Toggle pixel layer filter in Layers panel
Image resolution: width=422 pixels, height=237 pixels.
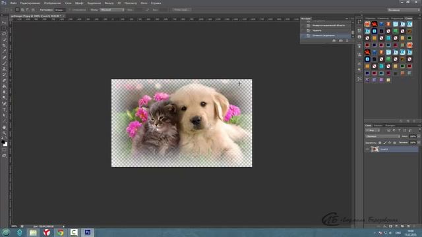[x=388, y=130]
